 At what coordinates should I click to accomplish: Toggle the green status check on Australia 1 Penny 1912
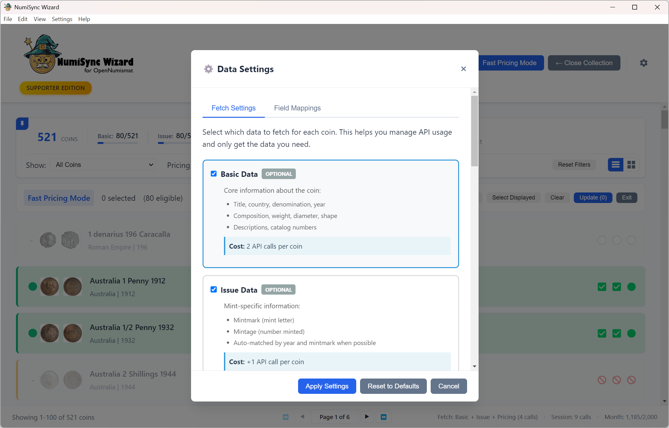[602, 287]
